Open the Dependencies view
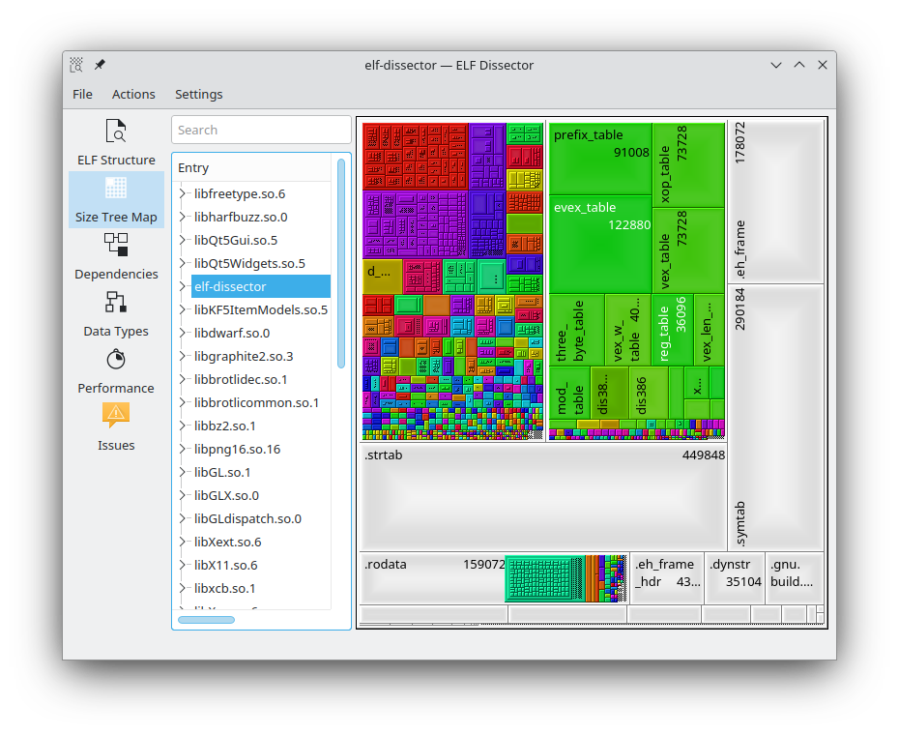Image resolution: width=899 pixels, height=734 pixels. [115, 255]
